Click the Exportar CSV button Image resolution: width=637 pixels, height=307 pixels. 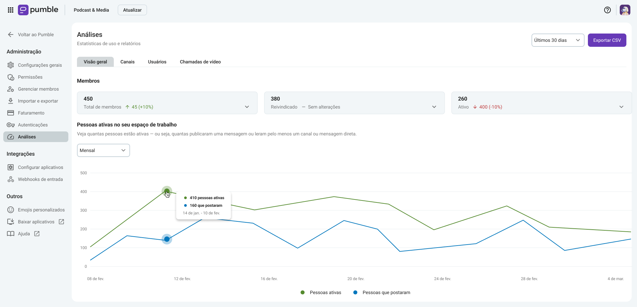point(607,40)
